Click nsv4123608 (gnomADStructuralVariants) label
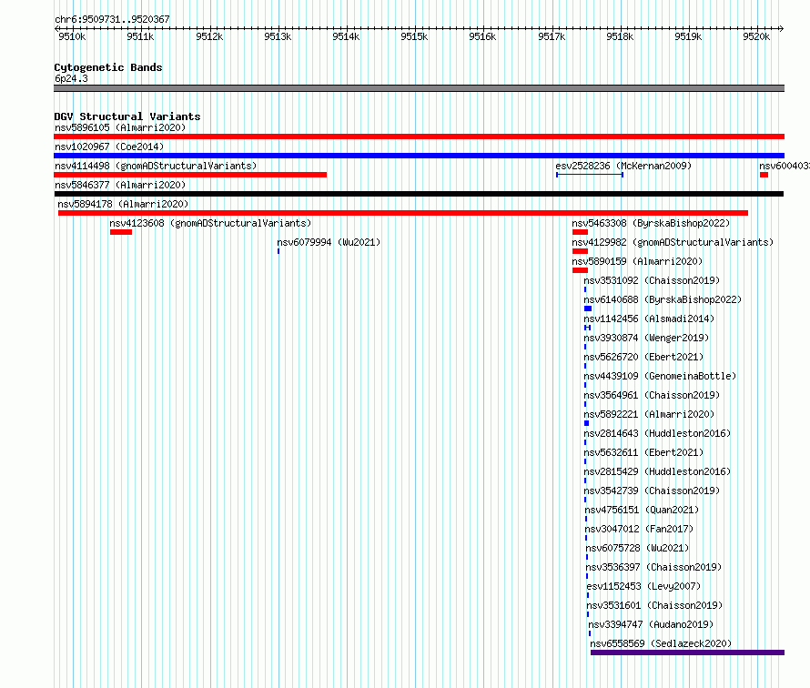810x688 pixels. [210, 223]
